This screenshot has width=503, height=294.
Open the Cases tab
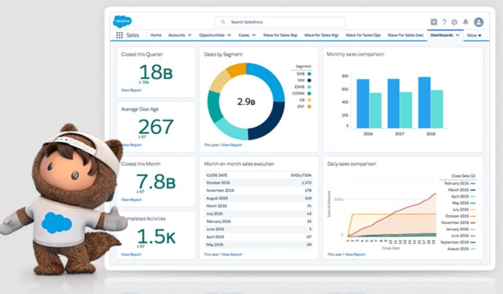point(244,35)
